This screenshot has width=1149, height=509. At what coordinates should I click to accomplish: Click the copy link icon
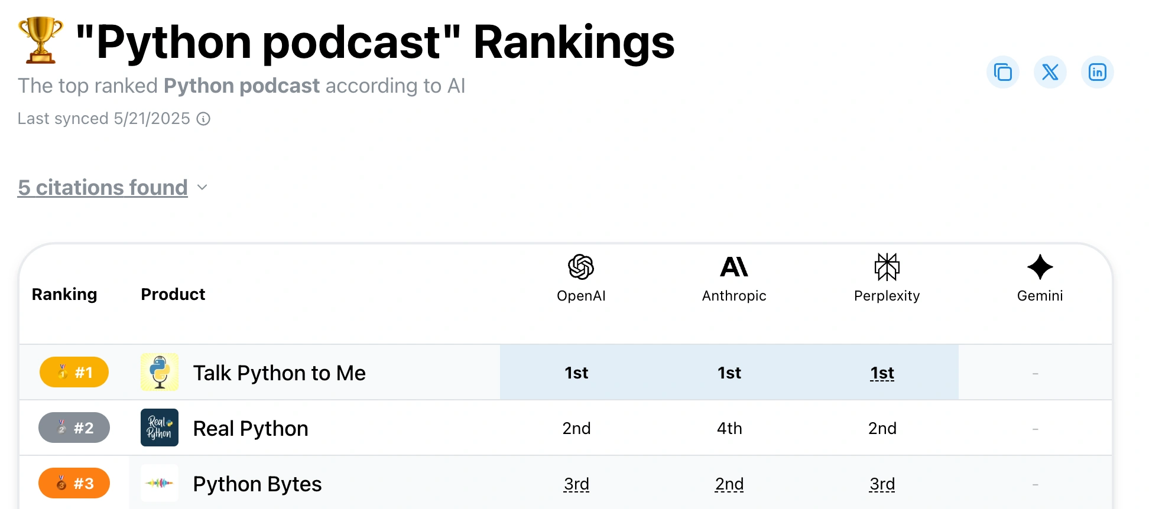coord(1003,72)
